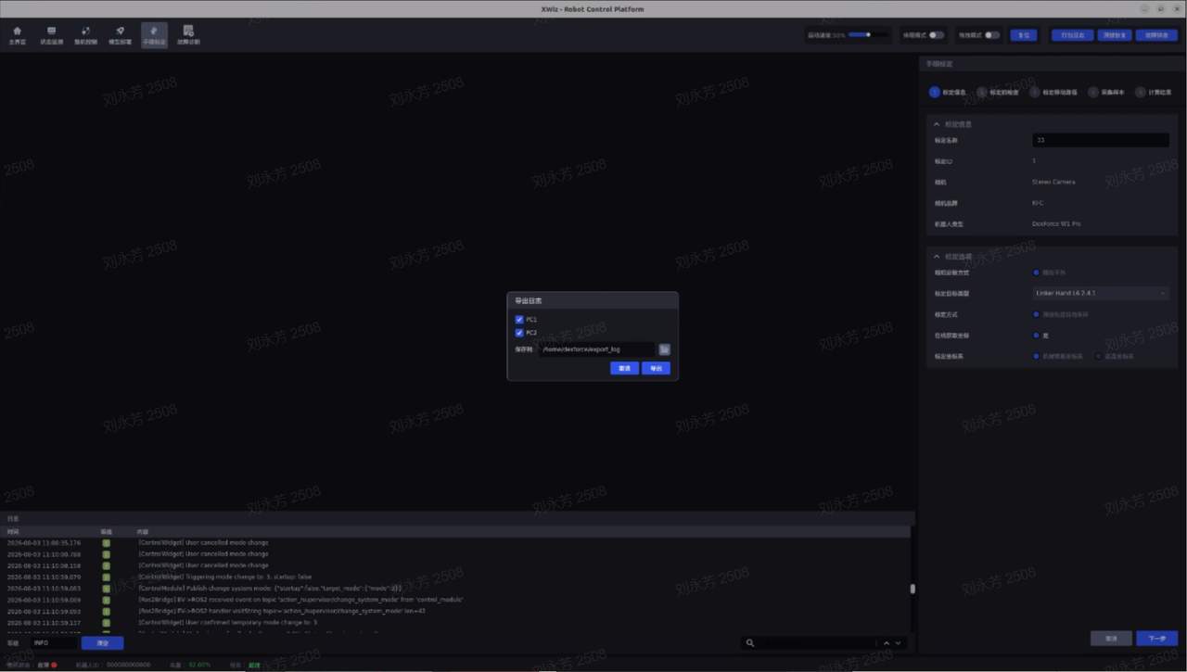Collapse the 标定选项 section

[937, 257]
